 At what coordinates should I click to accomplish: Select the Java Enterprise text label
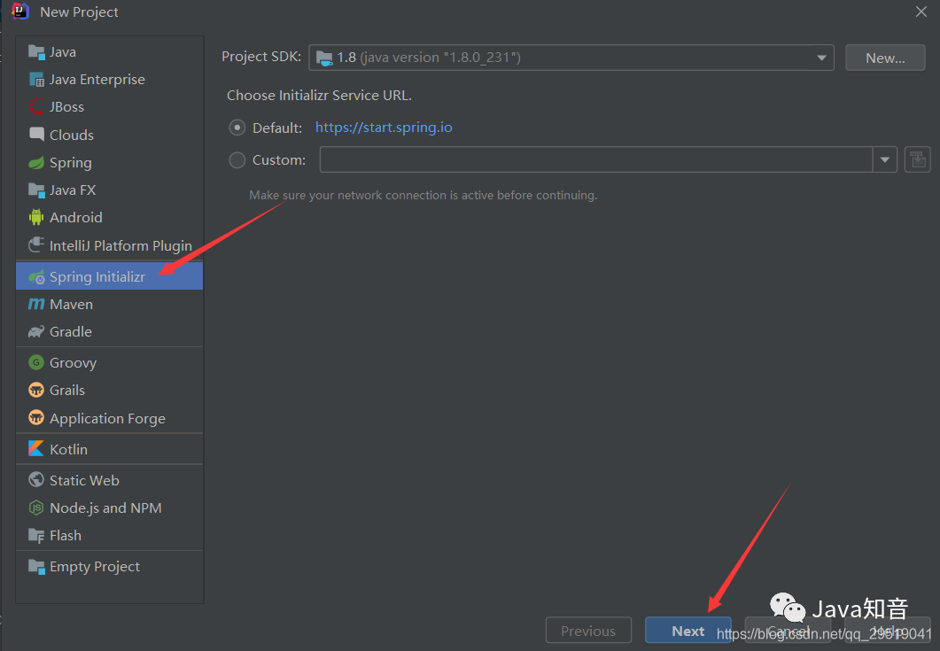click(97, 80)
